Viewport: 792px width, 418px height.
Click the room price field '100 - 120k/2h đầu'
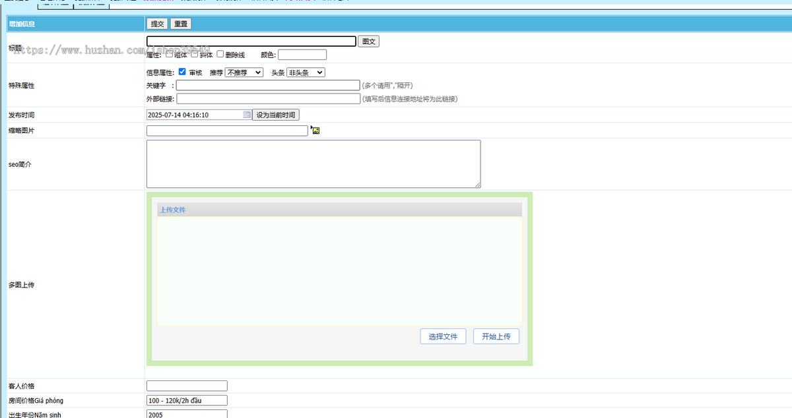187,400
